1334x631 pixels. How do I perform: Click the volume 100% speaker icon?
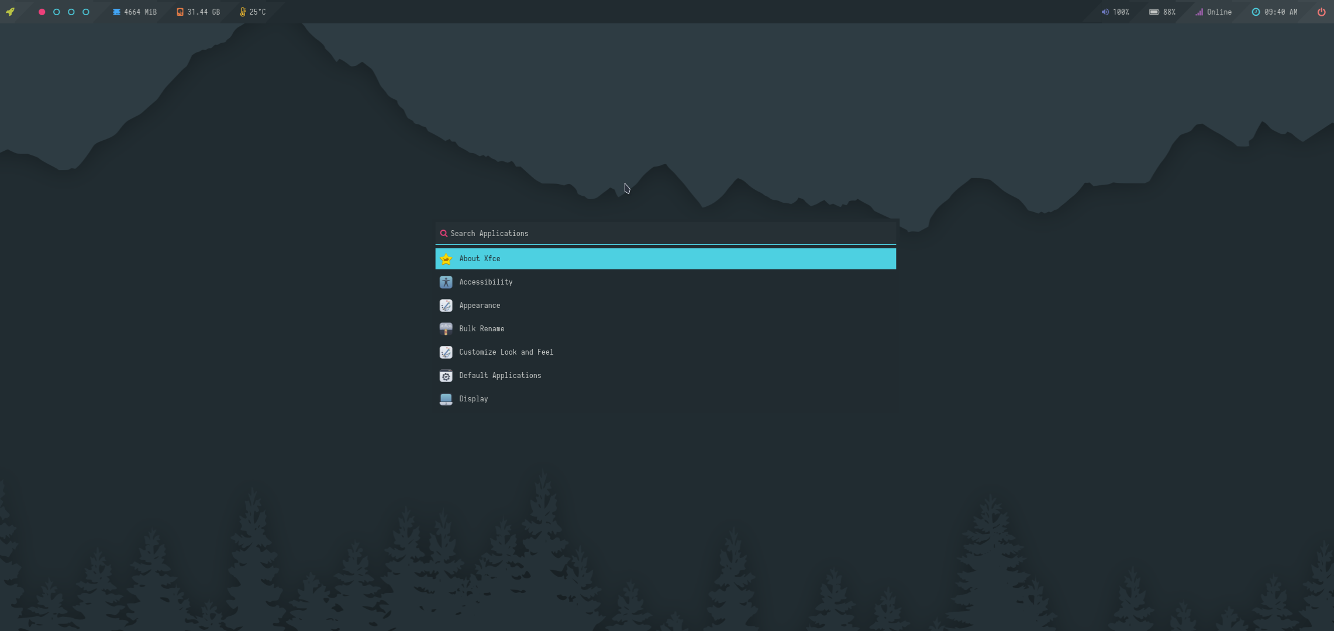point(1105,12)
